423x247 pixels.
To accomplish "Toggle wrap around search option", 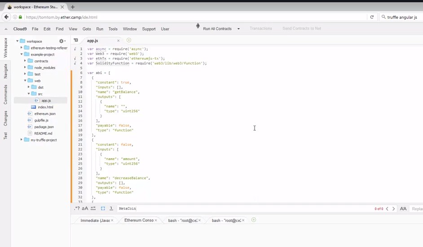I will point(111,208).
